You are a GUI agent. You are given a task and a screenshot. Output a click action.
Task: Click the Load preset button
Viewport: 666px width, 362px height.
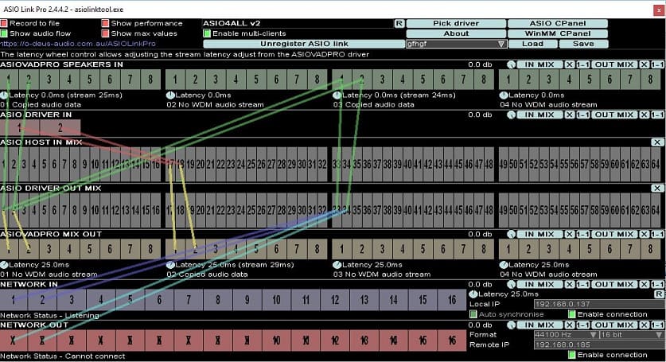pos(532,44)
